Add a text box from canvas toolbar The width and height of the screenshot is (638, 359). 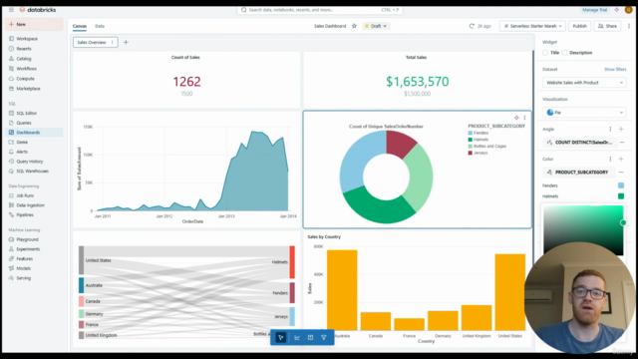click(x=310, y=337)
